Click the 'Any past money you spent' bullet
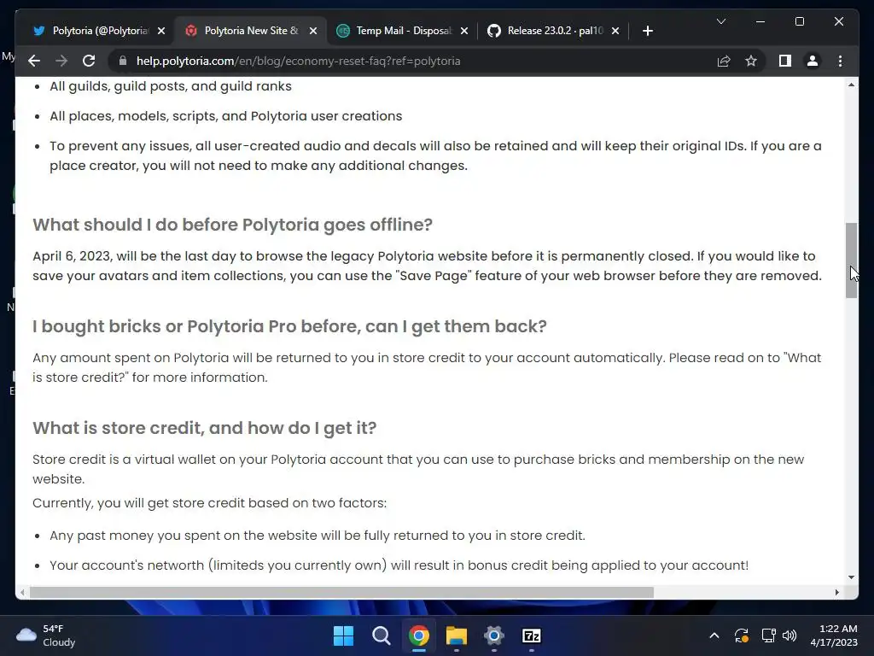The height and width of the screenshot is (656, 874). (x=318, y=535)
